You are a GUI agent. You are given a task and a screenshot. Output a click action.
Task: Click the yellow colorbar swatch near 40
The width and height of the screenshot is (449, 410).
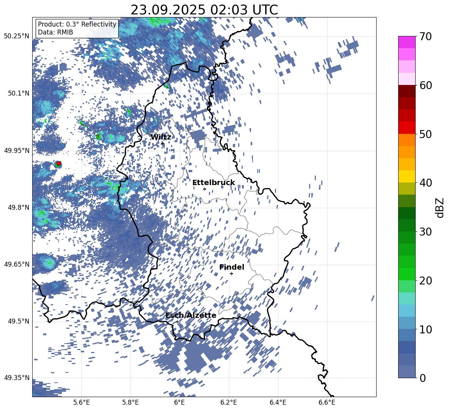click(x=407, y=176)
